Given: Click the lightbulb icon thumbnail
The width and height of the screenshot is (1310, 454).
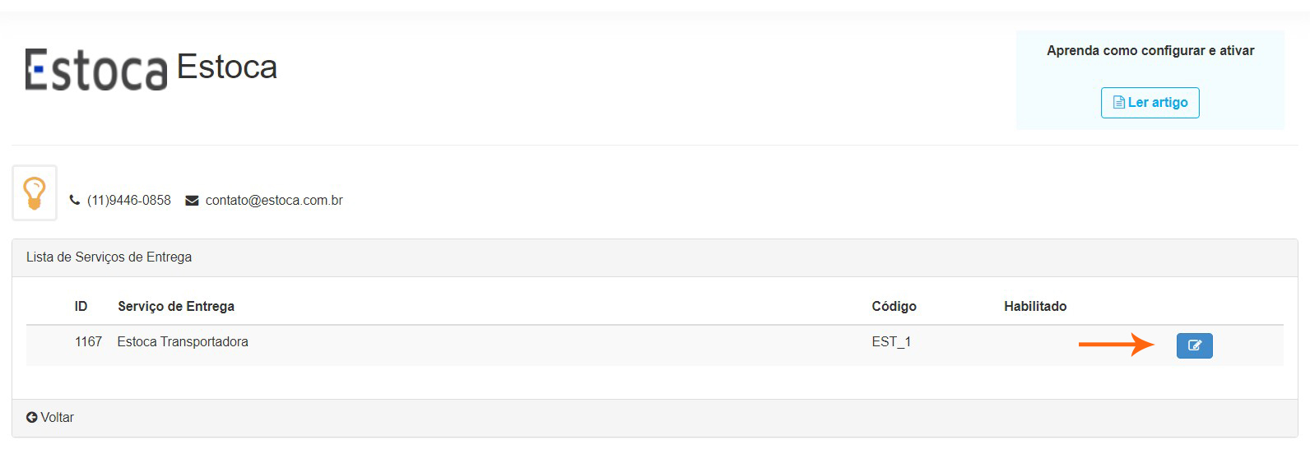Looking at the screenshot, I should pyautogui.click(x=35, y=193).
